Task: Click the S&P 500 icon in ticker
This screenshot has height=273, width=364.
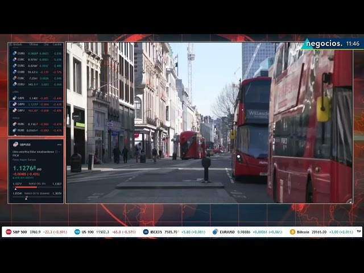Action: click(9, 232)
